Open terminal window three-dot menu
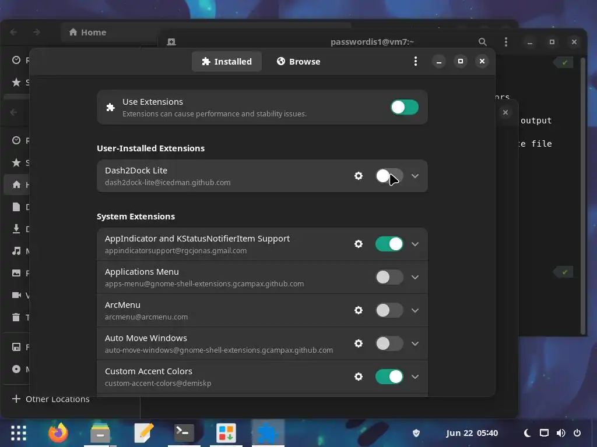The image size is (597, 447). 506,42
